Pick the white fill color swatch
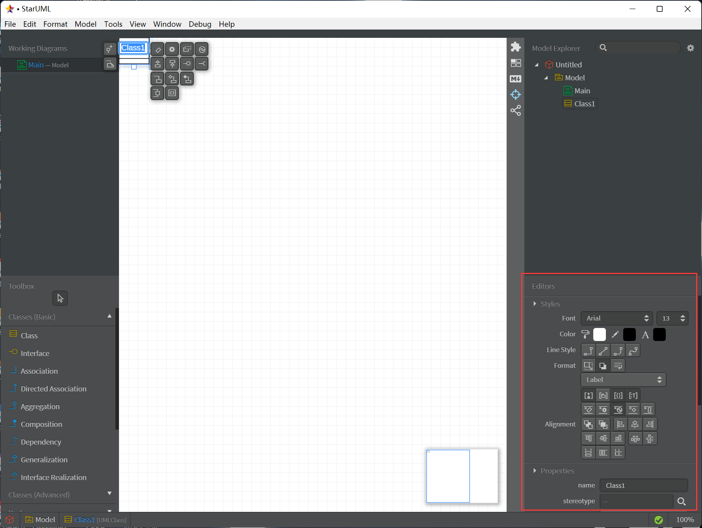Screen dimensions: 702x528 pos(600,335)
